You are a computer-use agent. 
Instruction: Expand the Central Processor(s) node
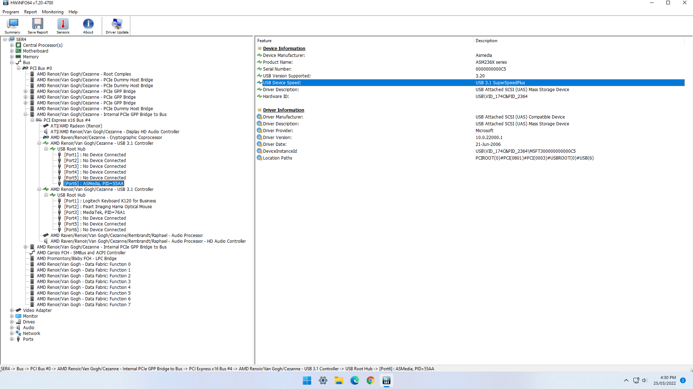click(x=12, y=45)
